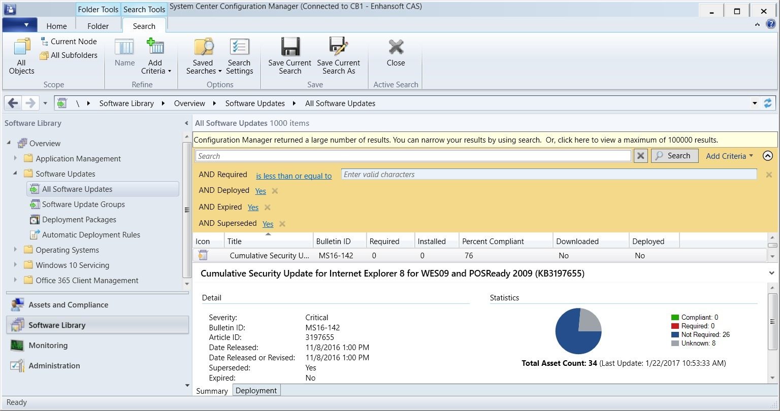
Task: Select Deployment Packages node
Action: (x=79, y=220)
